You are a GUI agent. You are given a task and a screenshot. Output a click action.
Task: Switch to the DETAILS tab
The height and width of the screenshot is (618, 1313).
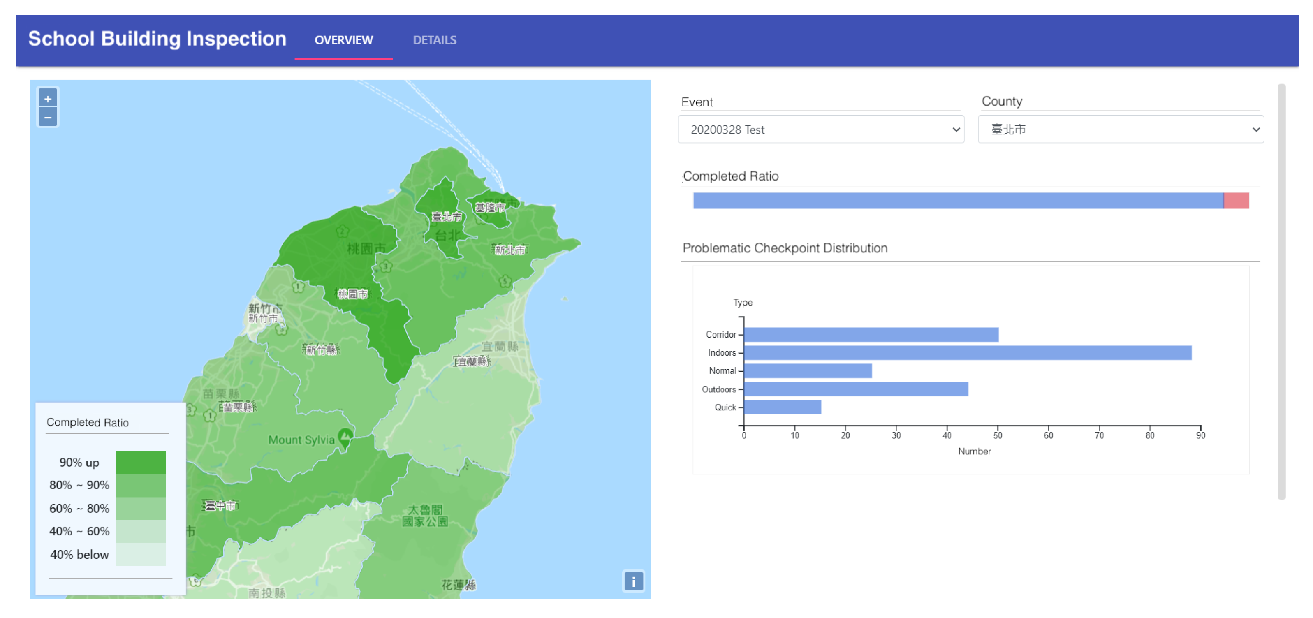click(434, 40)
